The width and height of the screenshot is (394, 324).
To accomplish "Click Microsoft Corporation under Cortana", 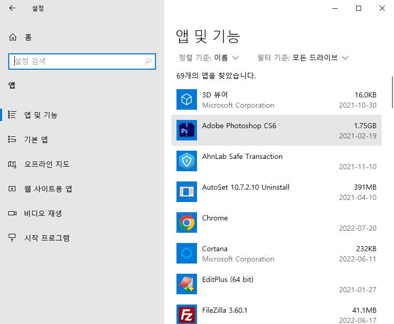I will [238, 259].
